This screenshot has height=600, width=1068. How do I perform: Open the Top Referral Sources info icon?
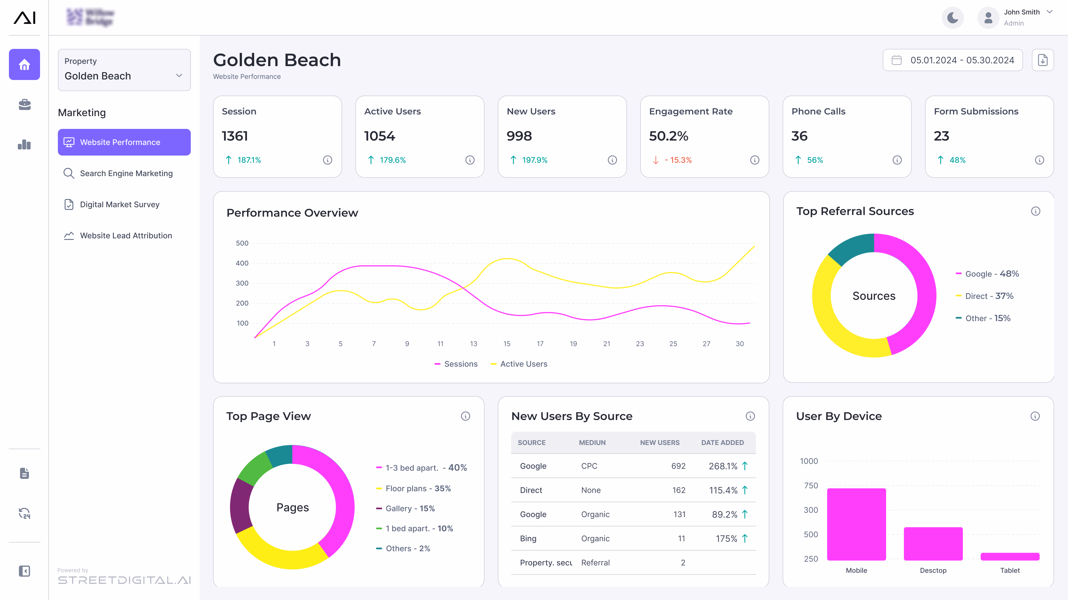1036,211
